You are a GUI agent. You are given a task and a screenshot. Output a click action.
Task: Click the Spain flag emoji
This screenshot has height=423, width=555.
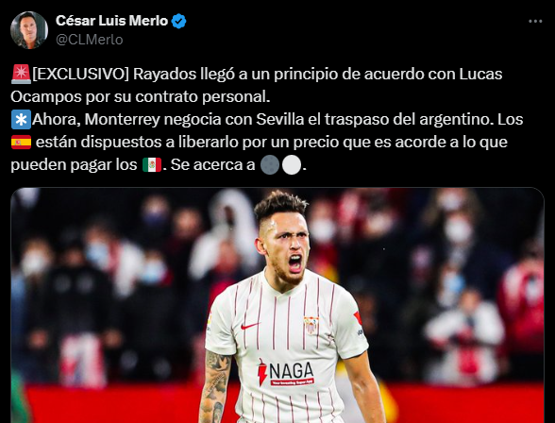21,142
